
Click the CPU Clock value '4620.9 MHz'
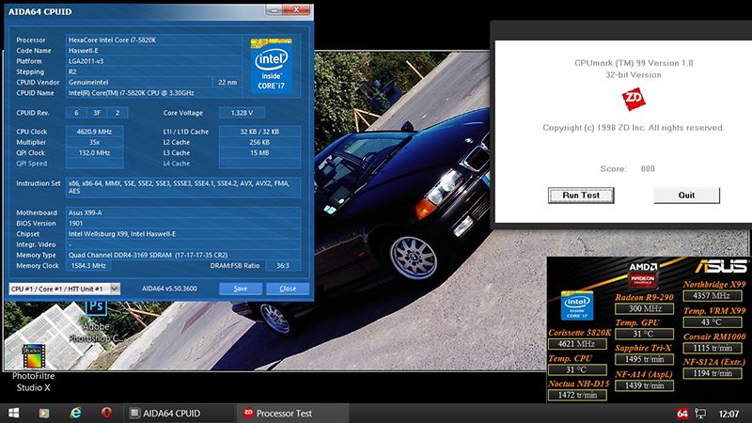(x=94, y=132)
